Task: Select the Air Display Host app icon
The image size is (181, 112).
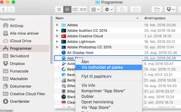Action: coord(64,53)
